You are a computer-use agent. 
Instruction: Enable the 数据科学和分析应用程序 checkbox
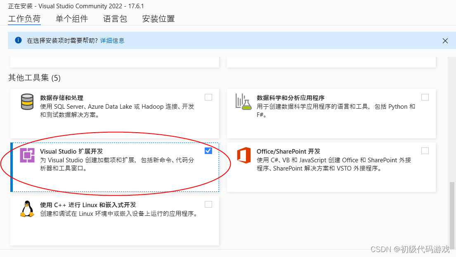pos(425,97)
